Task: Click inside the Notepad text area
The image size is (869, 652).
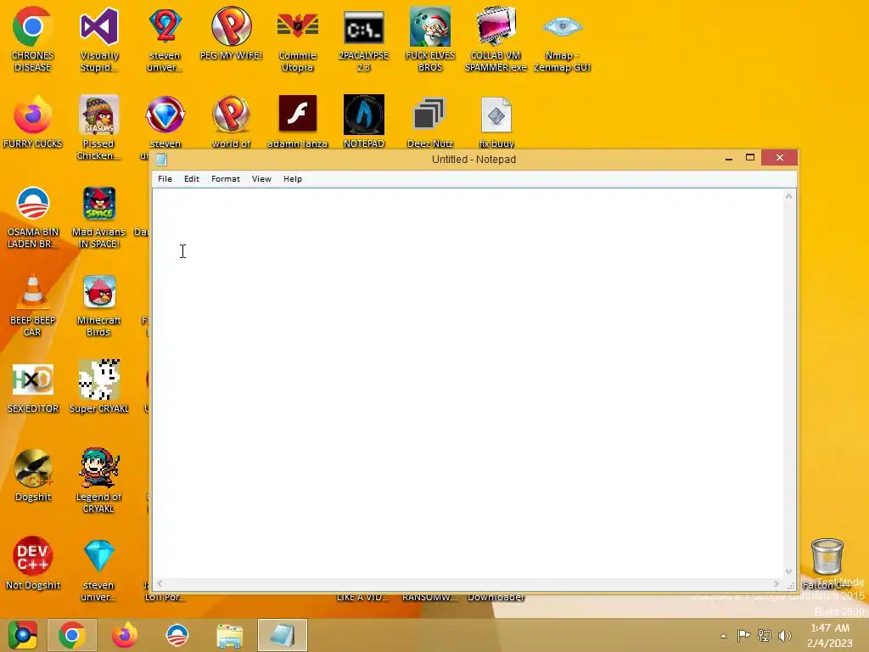Action: point(468,383)
